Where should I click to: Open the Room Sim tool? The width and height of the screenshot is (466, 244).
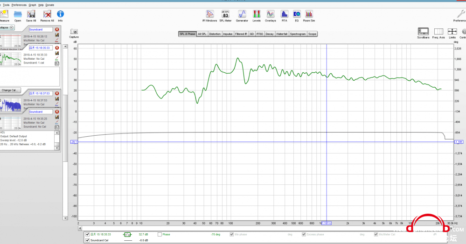[x=309, y=16]
